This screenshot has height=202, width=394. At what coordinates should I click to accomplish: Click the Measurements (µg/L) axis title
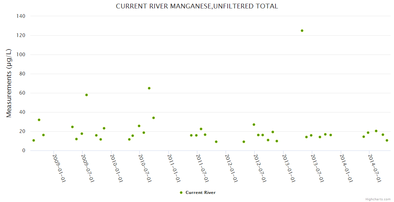[9, 83]
